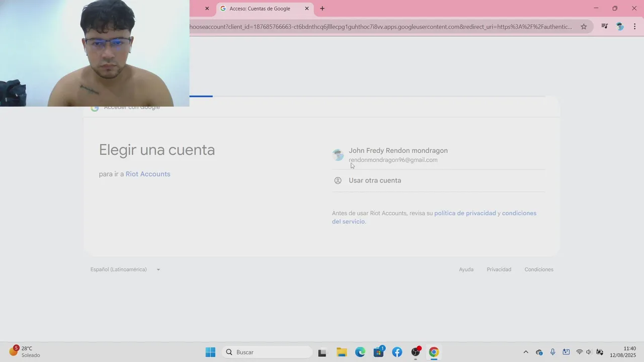Image resolution: width=644 pixels, height=362 pixels.
Task: Open the Español (Latinoamérica) language dropdown
Action: click(125, 269)
